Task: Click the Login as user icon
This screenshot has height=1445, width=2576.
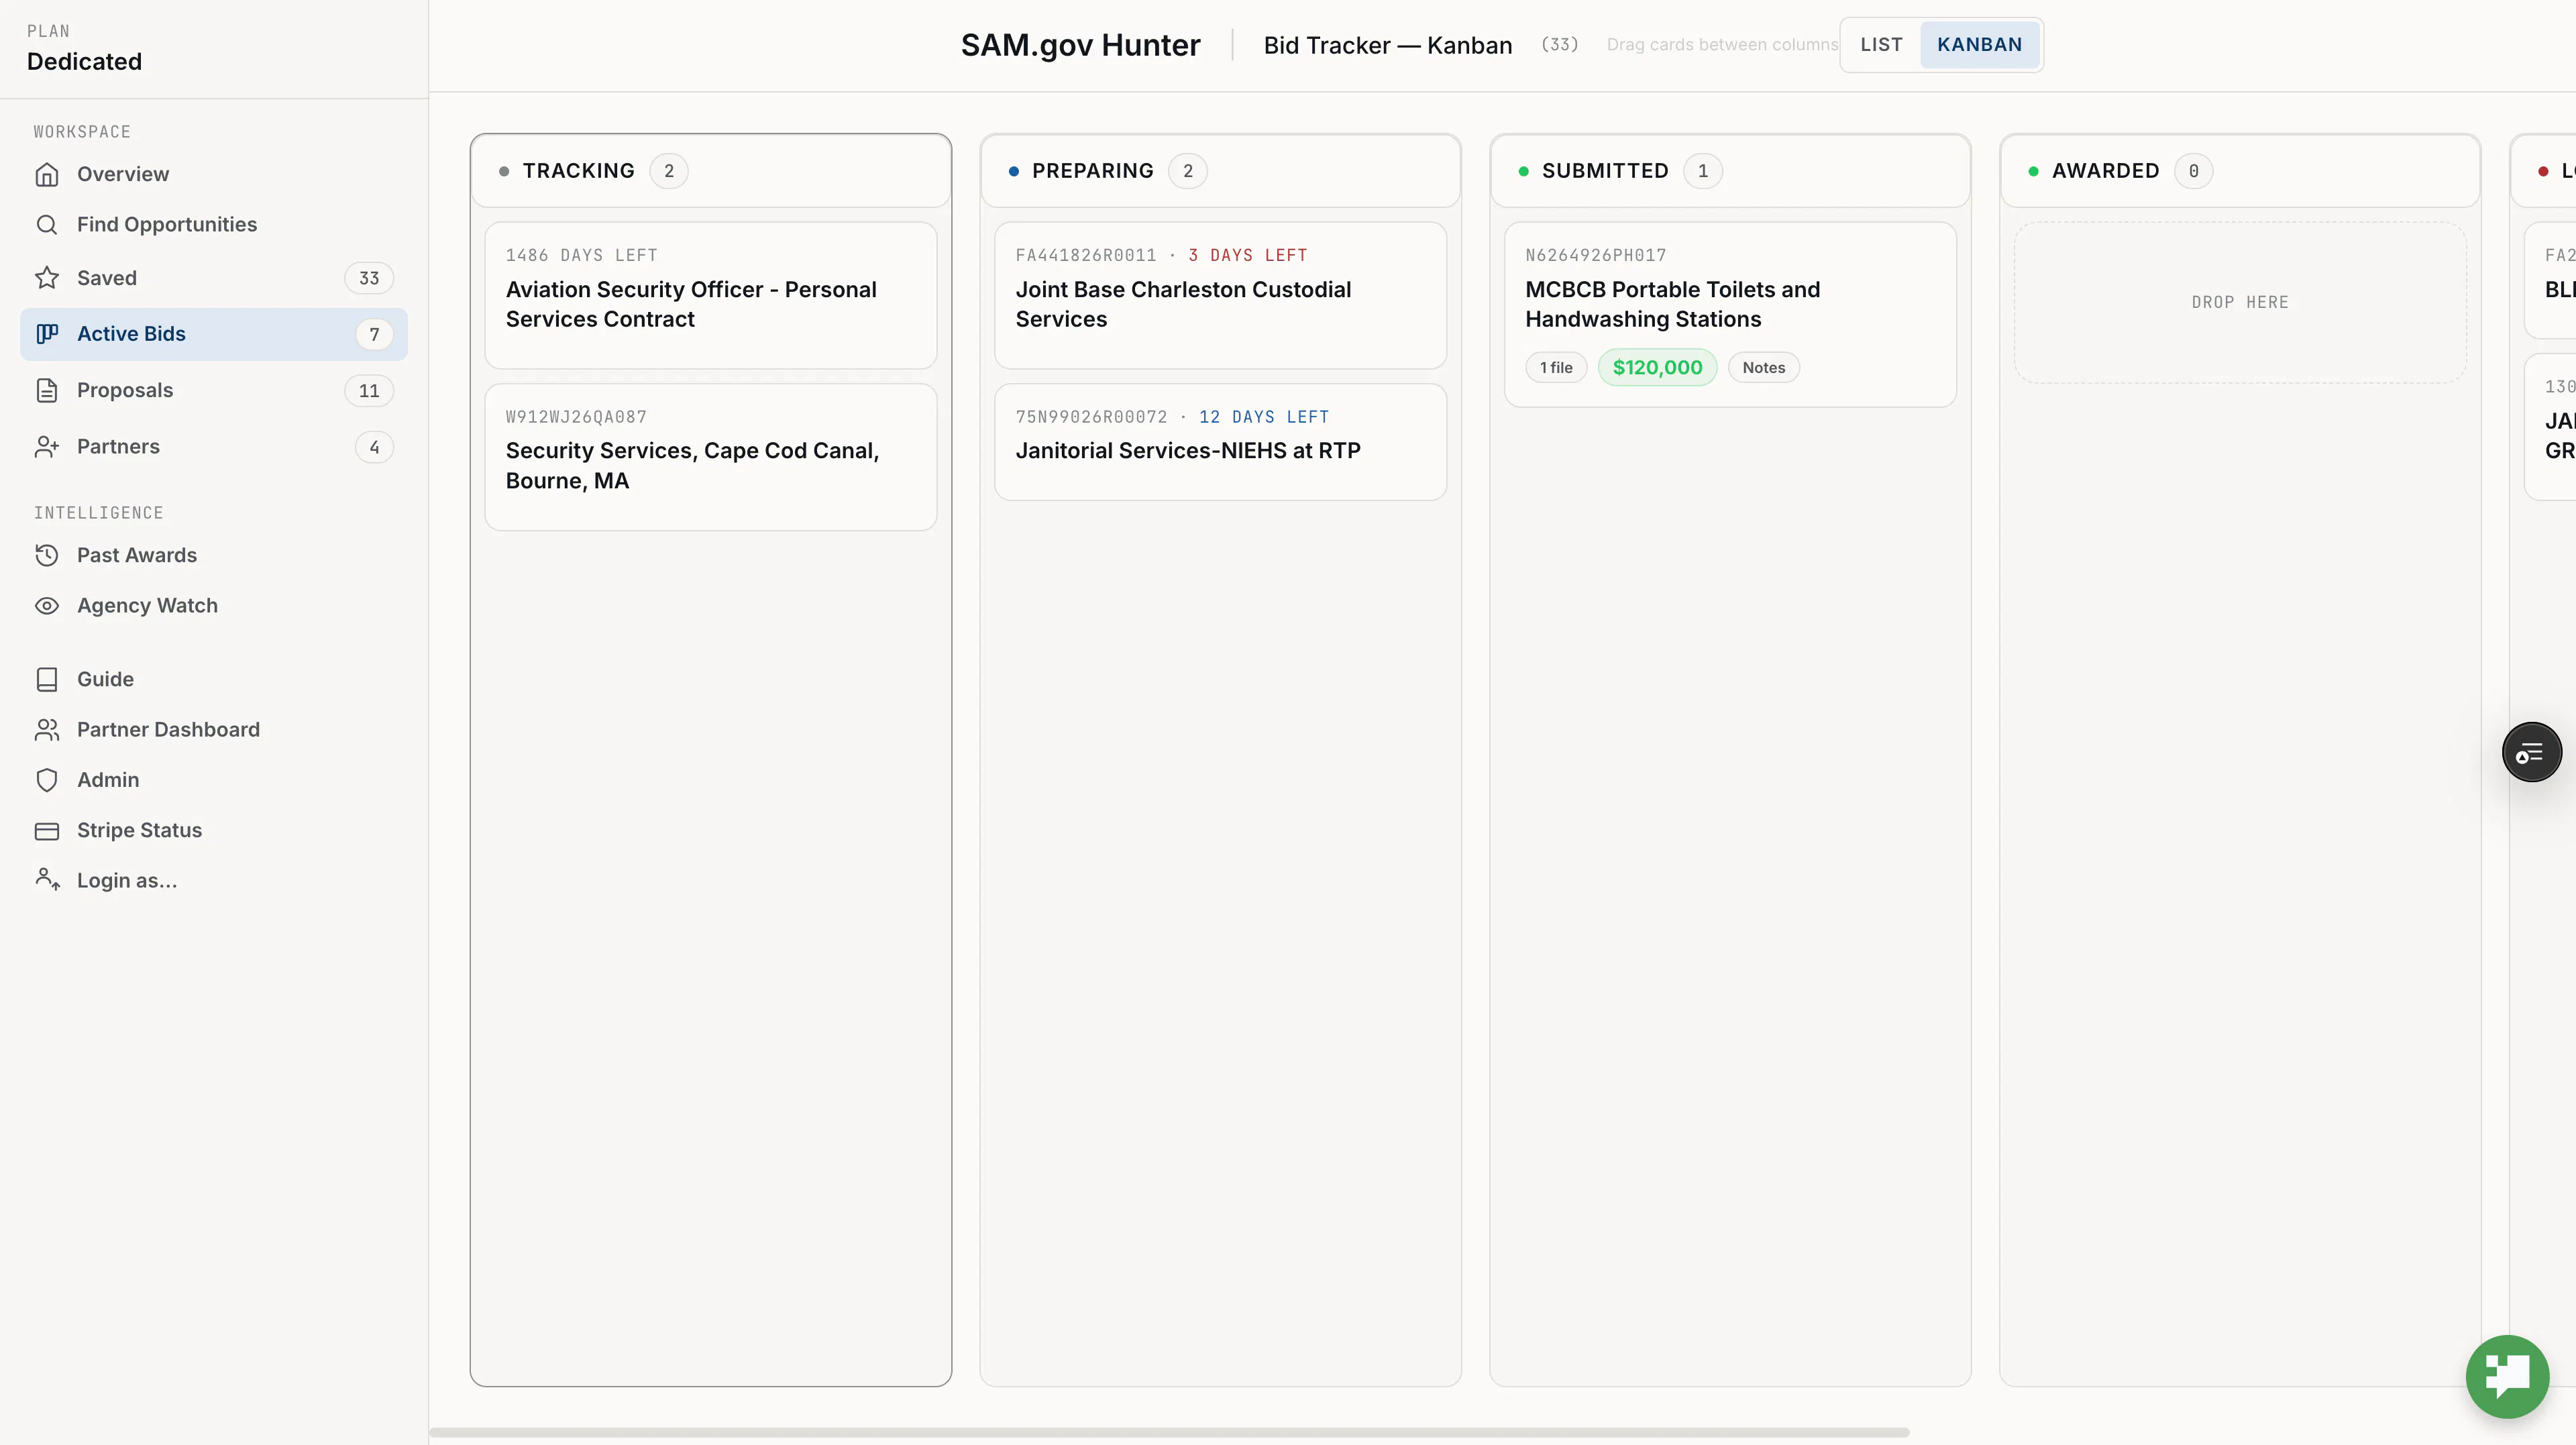Action: pos(47,880)
